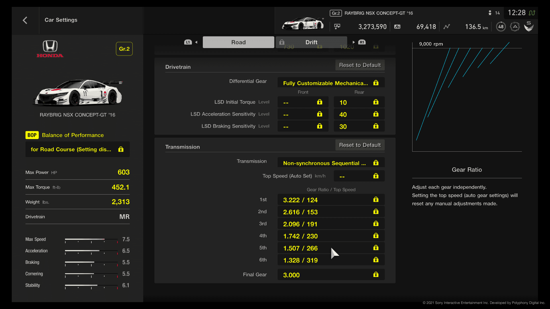Reset Transmission settings to default
This screenshot has height=309, width=550.
360,145
